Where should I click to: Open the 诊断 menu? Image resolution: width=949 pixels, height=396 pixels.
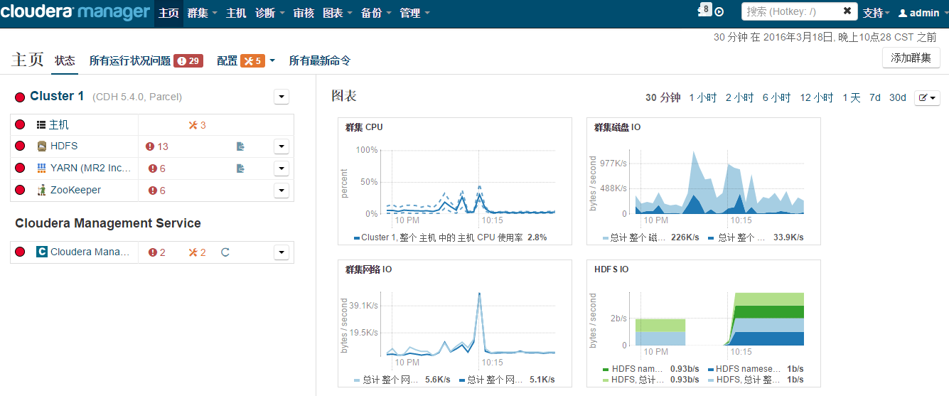pos(270,13)
